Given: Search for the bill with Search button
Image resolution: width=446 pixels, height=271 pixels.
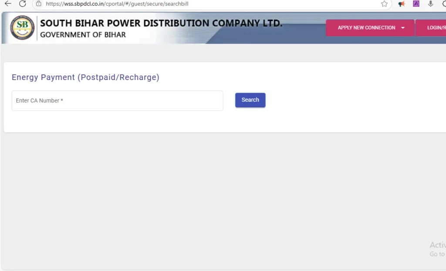Looking at the screenshot, I should click(250, 100).
